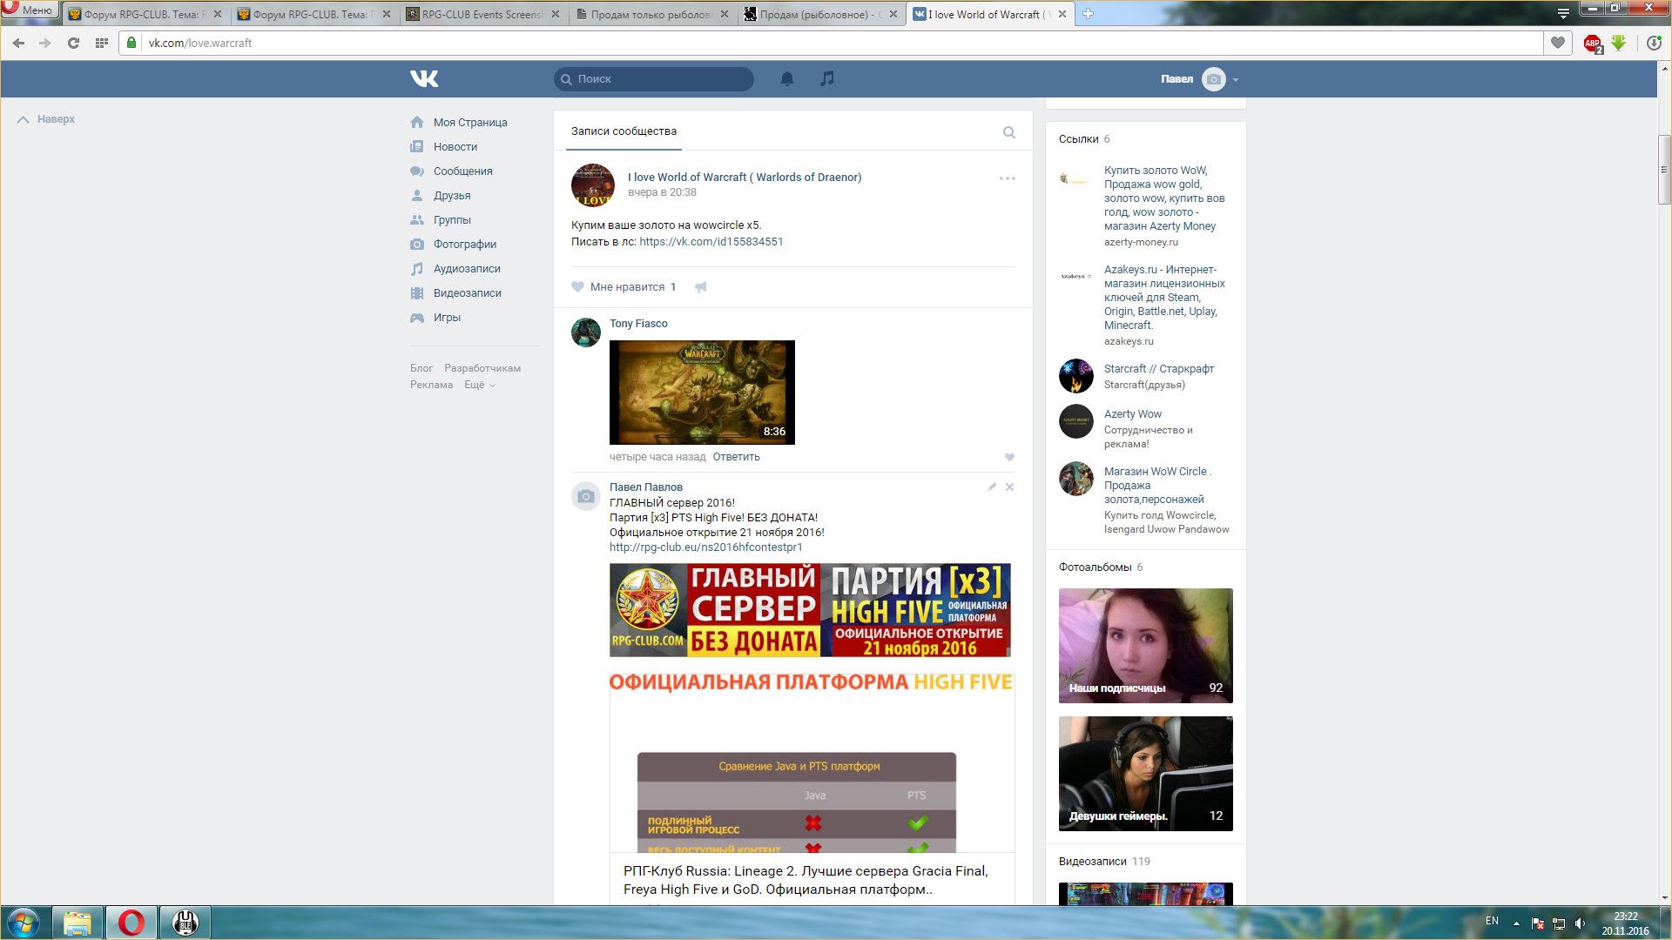Click the VK logo icon
Screen dimensions: 1672x940
click(x=424, y=79)
